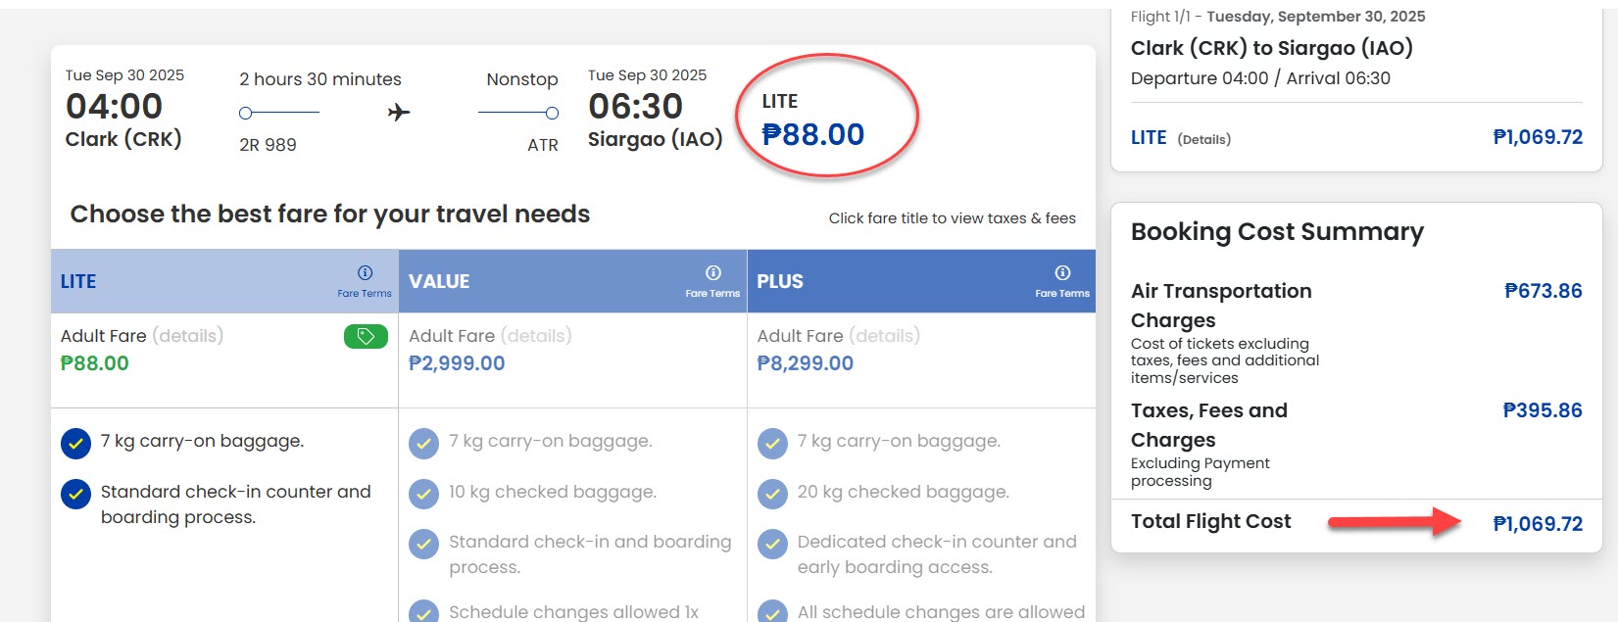Open details link beside PLUS Adult Fare
The width and height of the screenshot is (1618, 622).
tap(885, 336)
